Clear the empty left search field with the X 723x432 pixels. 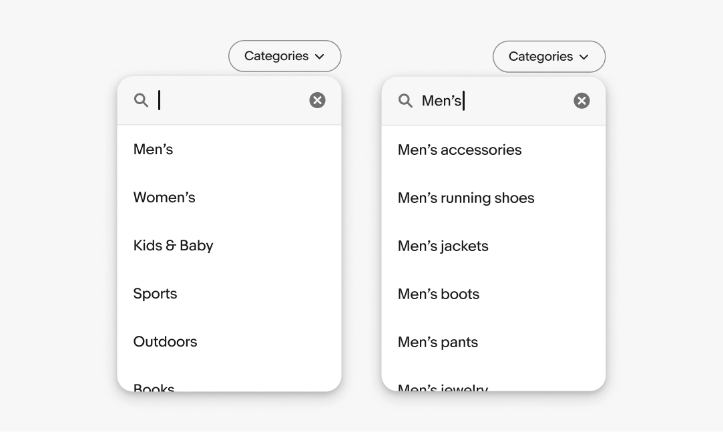coord(317,100)
